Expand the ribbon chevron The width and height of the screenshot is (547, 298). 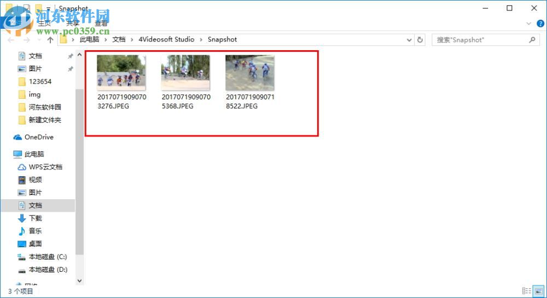click(x=528, y=23)
